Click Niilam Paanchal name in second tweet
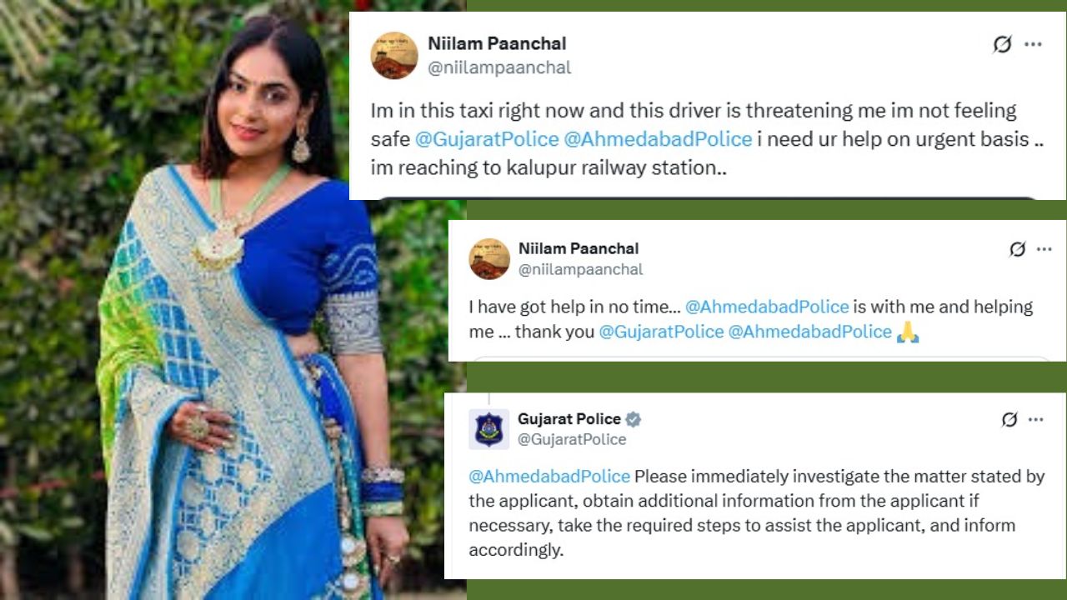1067x600 pixels. click(579, 248)
